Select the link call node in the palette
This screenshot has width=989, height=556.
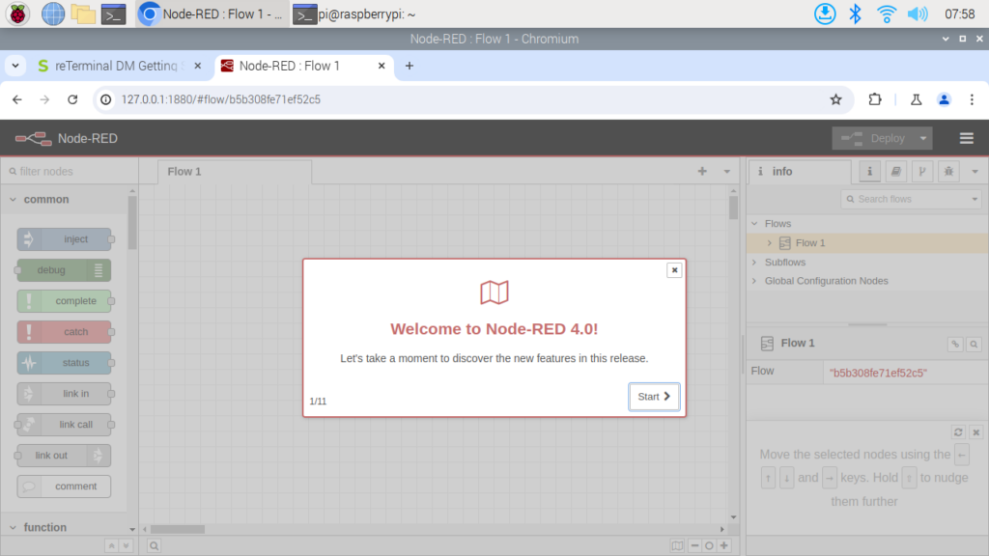click(65, 425)
